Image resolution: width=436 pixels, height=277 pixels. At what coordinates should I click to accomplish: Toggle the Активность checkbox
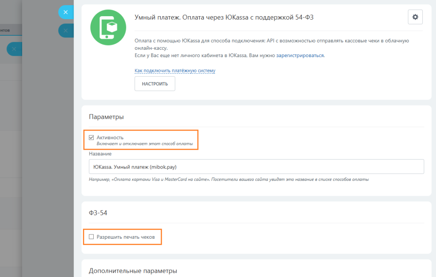click(x=91, y=137)
